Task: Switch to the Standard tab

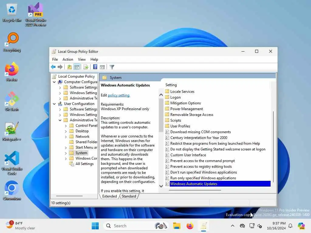Action: 129,196
